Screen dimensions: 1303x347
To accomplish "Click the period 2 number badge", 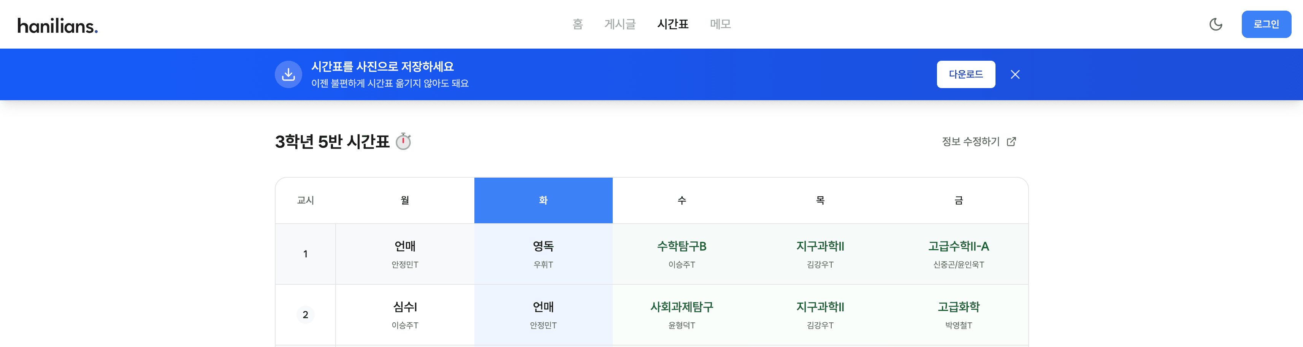I will [306, 315].
